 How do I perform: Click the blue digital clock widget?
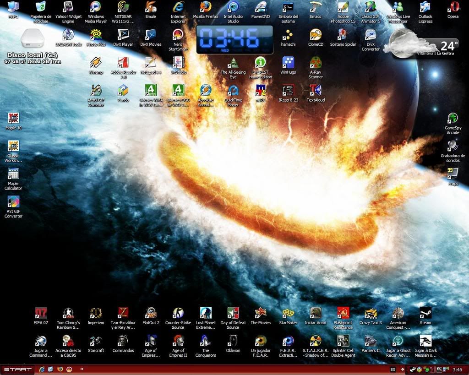[x=234, y=40]
